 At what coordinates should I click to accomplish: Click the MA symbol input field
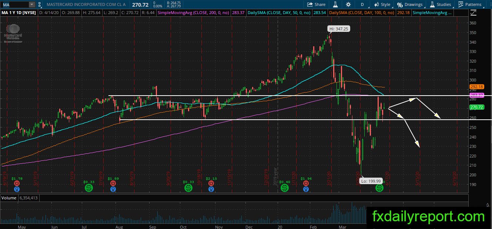click(14, 4)
